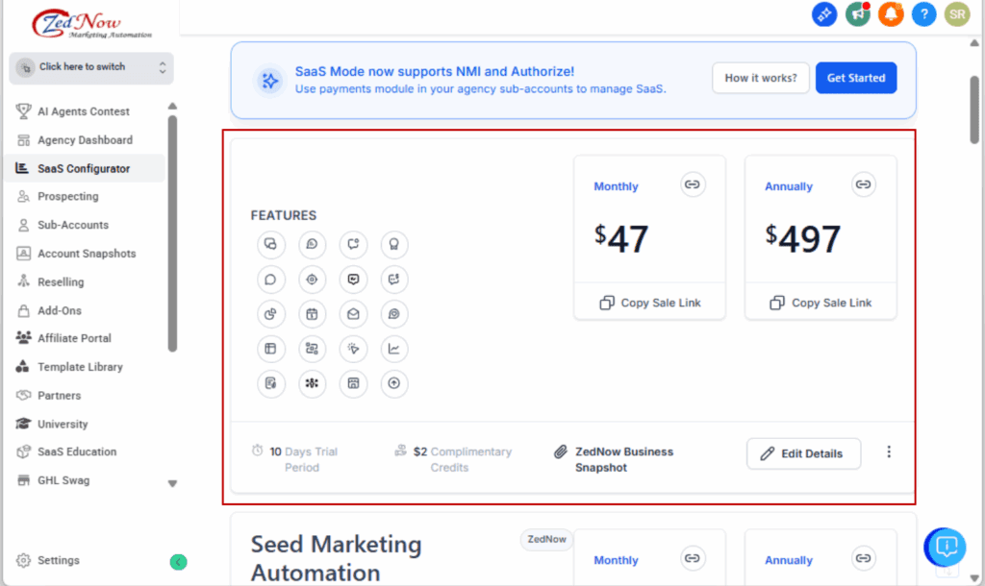The image size is (985, 586).
Task: Open the three-dot menu beside Edit Details
Action: (x=888, y=452)
